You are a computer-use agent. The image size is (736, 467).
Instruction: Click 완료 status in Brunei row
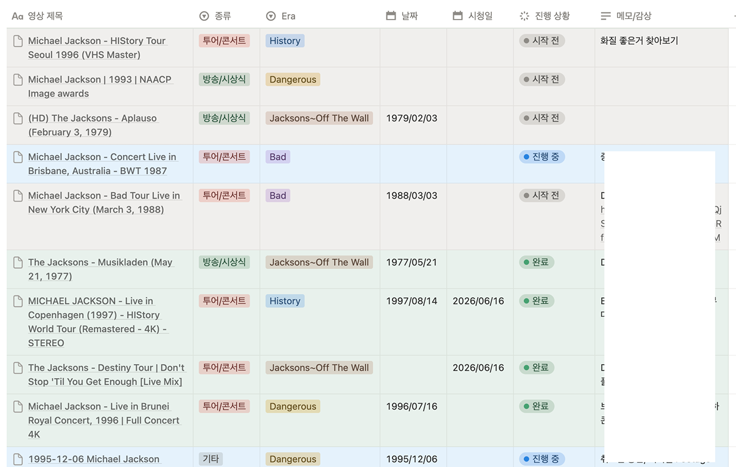537,406
